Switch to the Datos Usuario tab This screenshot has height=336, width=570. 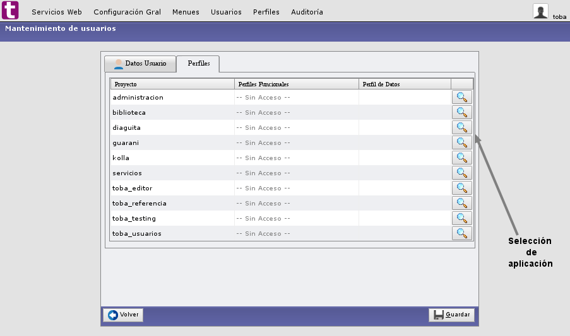coord(140,64)
